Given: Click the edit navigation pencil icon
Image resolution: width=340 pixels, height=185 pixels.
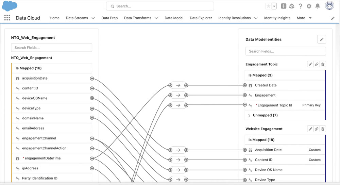Looking at the screenshot, I should point(333,18).
